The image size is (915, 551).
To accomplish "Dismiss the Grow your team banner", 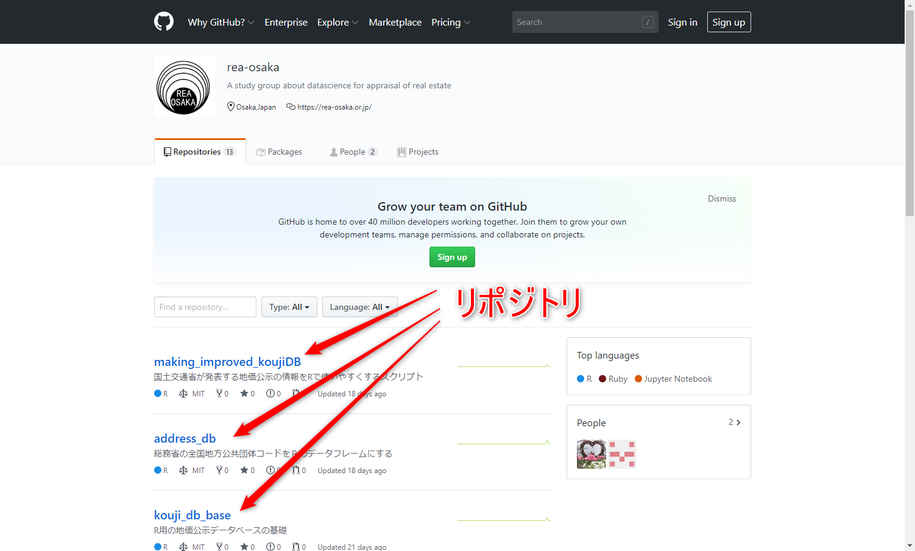I will (721, 198).
